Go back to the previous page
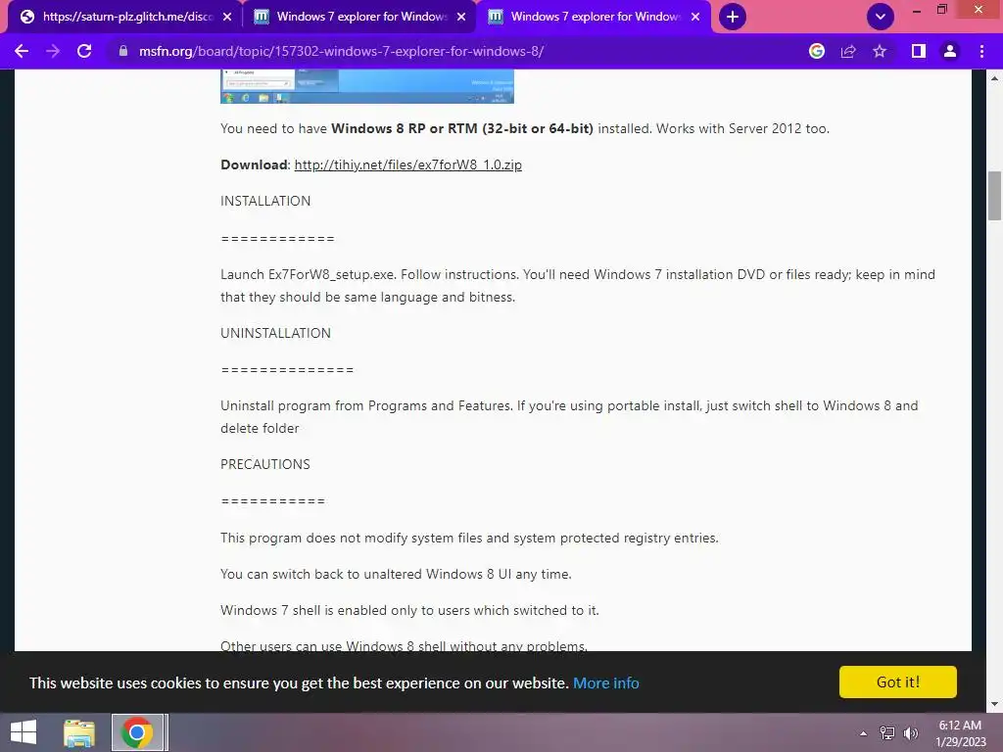Viewport: 1003px width, 752px height. pyautogui.click(x=22, y=51)
